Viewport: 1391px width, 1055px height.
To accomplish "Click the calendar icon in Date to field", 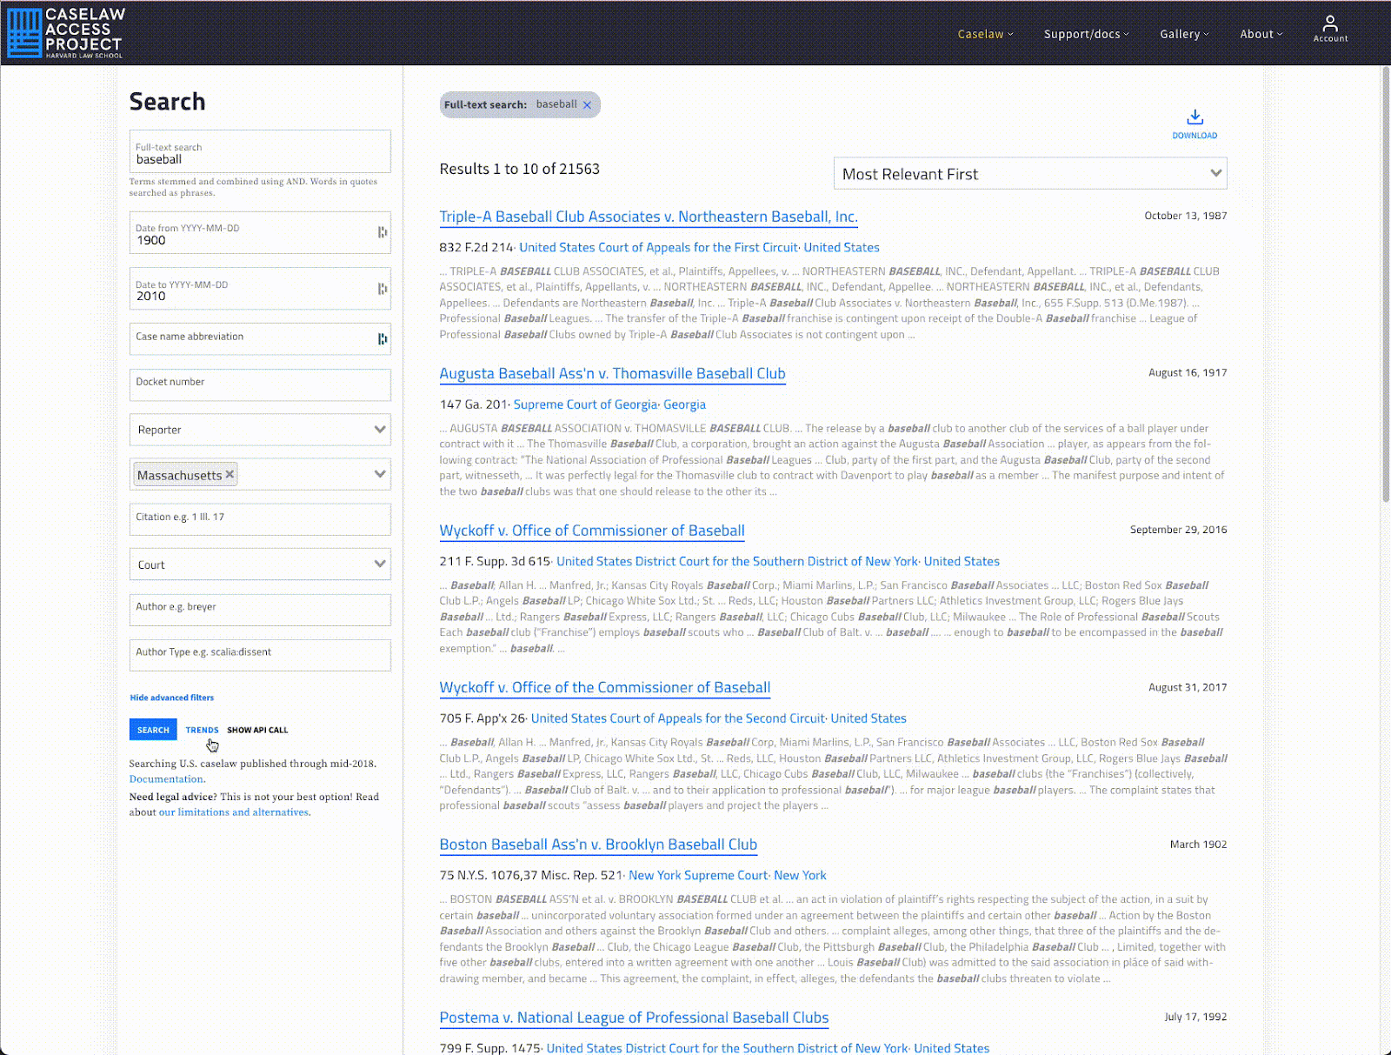I will [x=383, y=288].
